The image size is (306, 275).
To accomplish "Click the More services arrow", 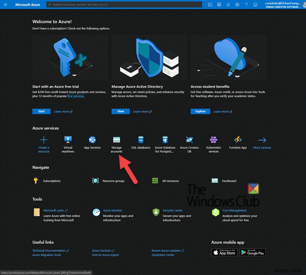I will coord(262,140).
